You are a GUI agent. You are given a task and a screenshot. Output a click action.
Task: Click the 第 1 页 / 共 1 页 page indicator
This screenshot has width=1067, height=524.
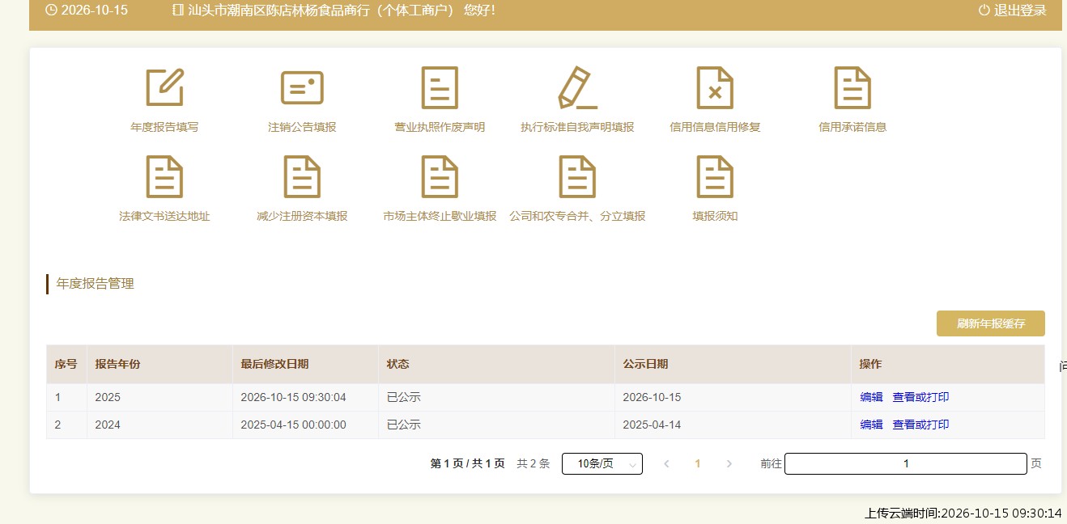(x=468, y=463)
